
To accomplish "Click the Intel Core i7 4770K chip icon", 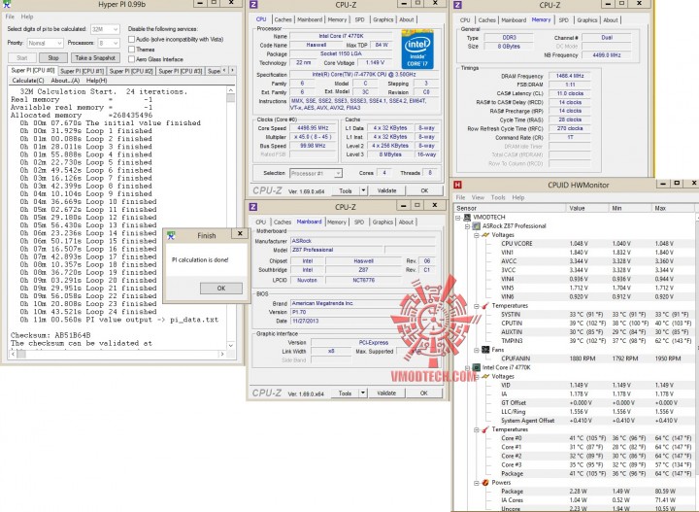I will click(476, 367).
